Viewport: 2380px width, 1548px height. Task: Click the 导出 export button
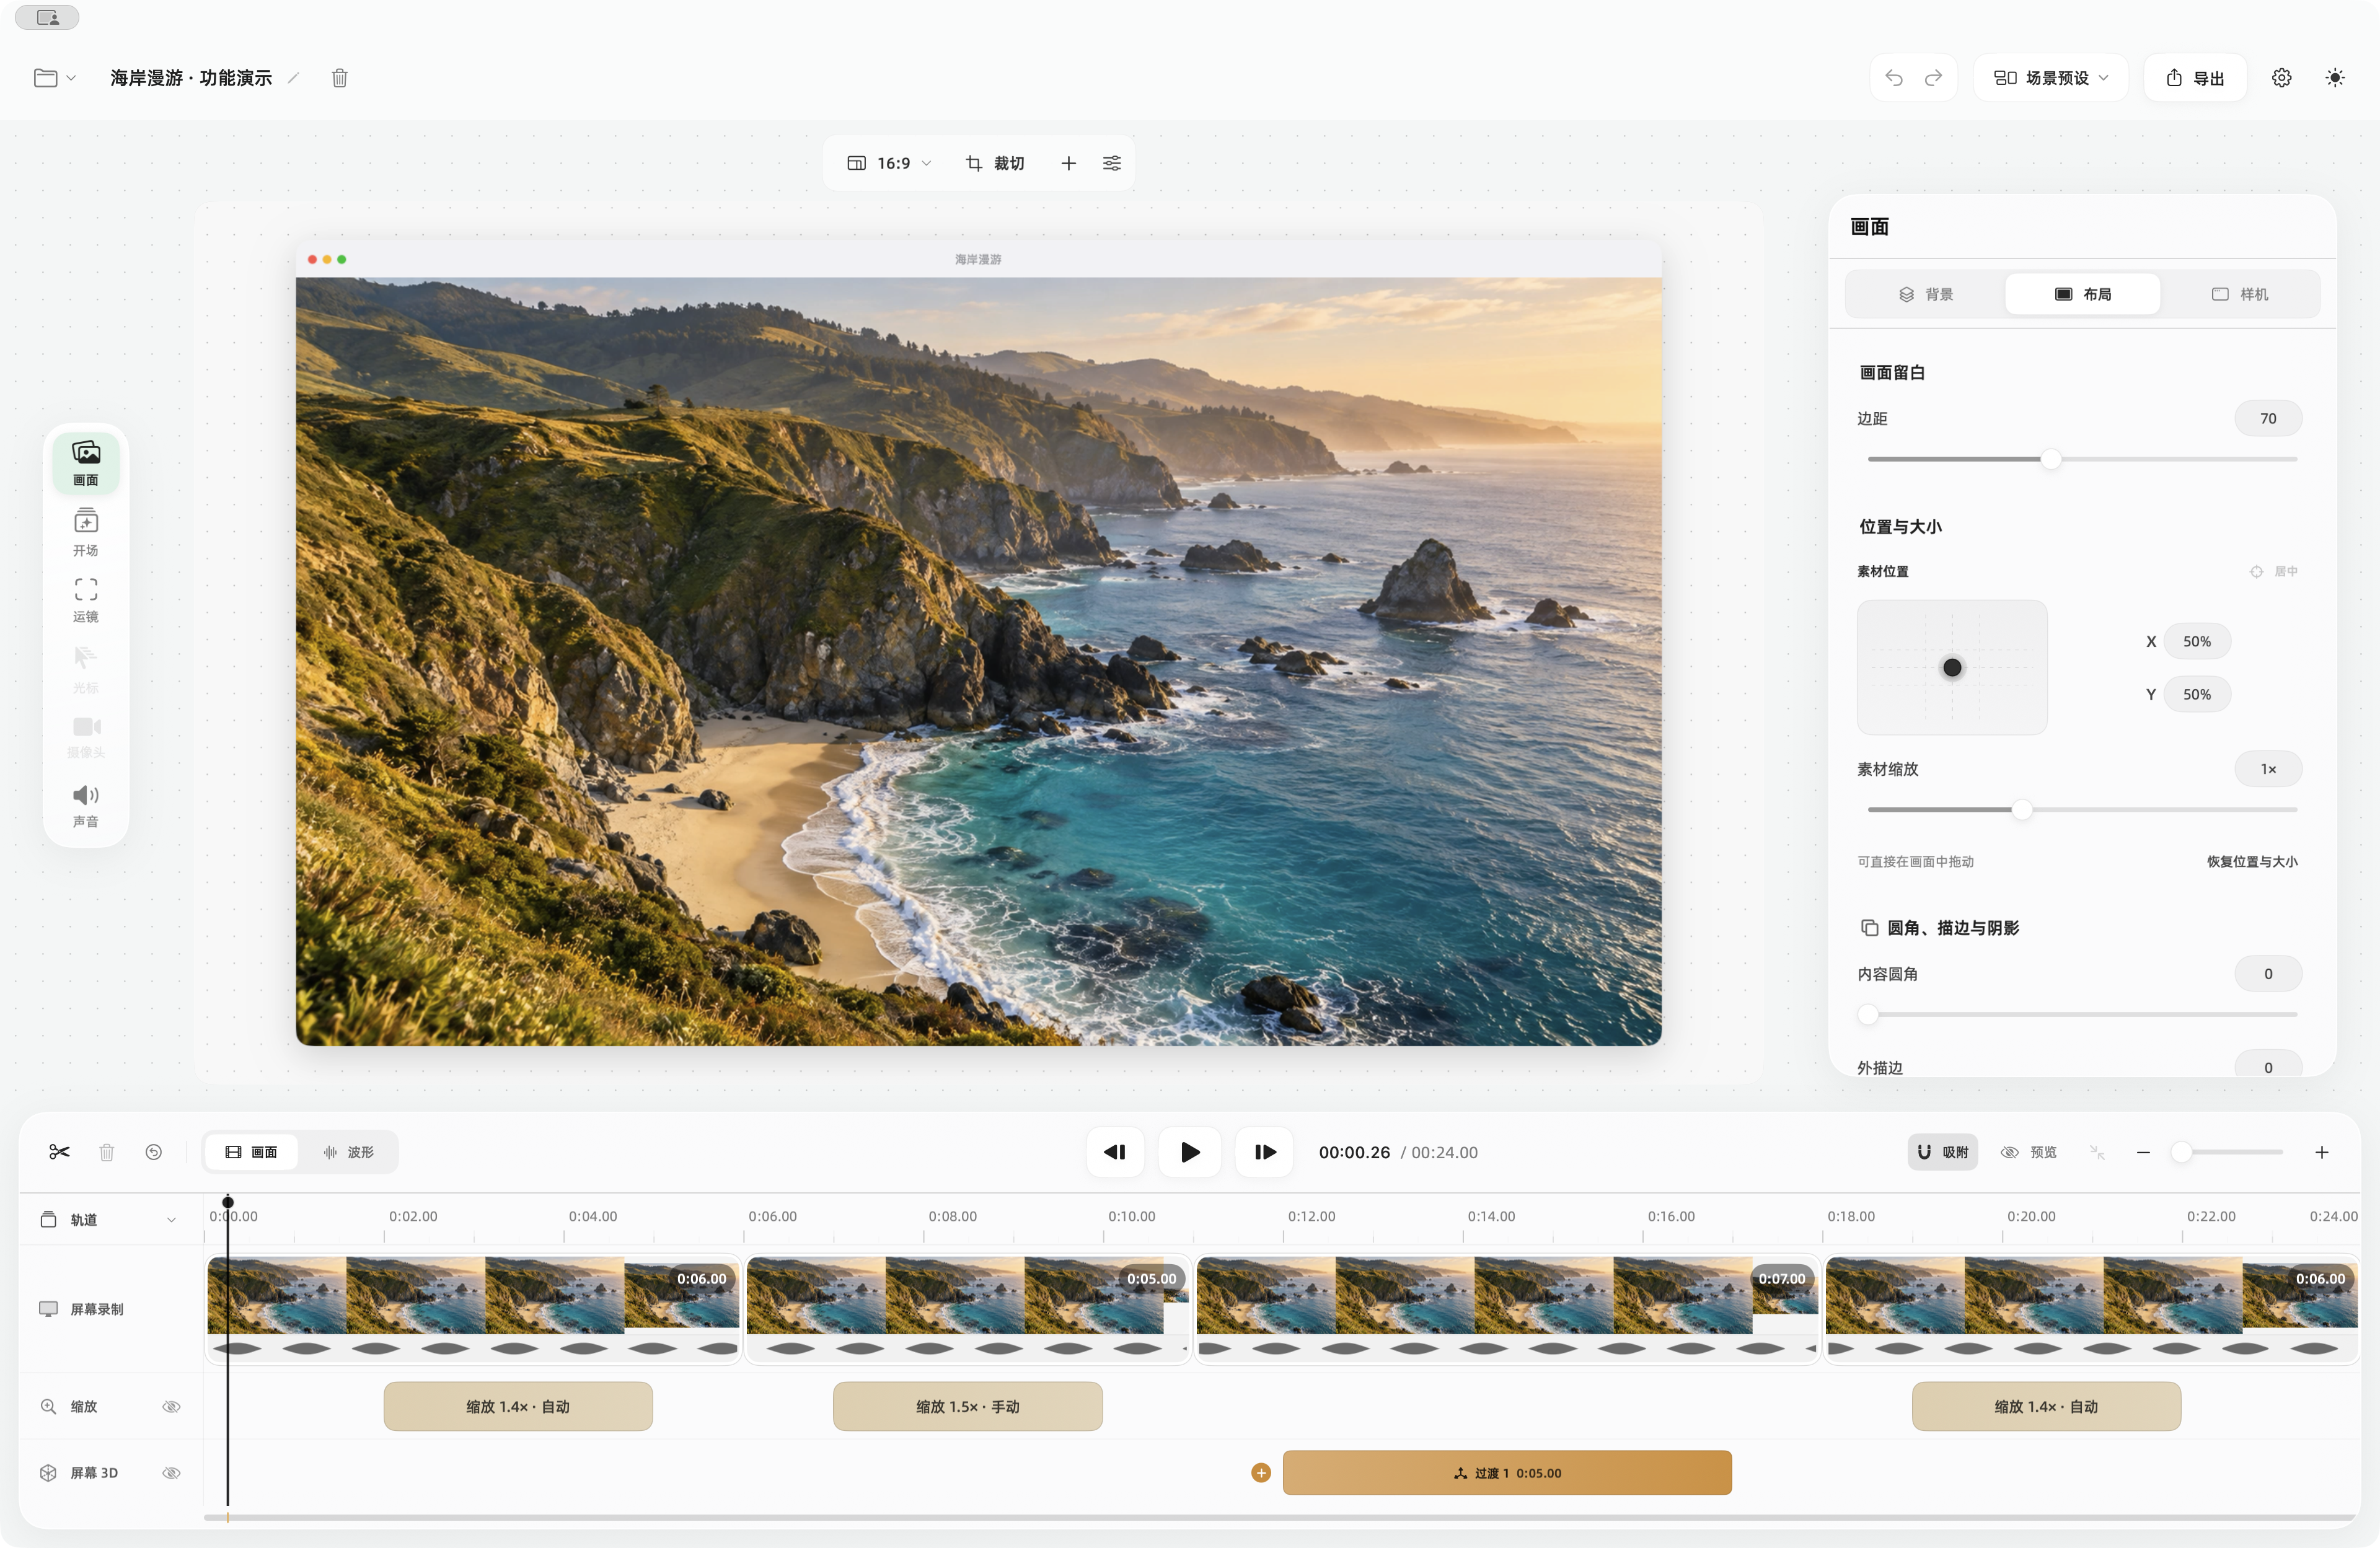tap(2195, 78)
